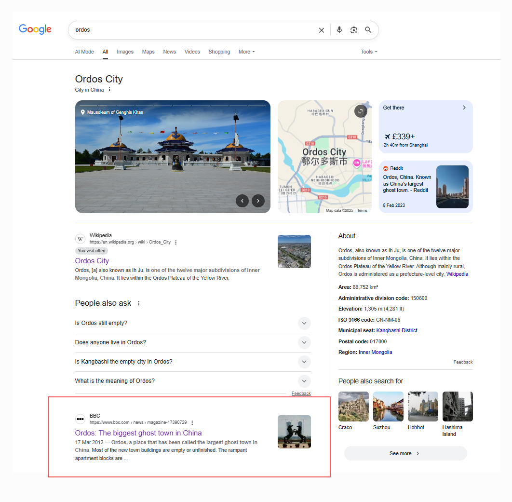Open the BBC ghost town article link
The width and height of the screenshot is (512, 502).
point(138,433)
